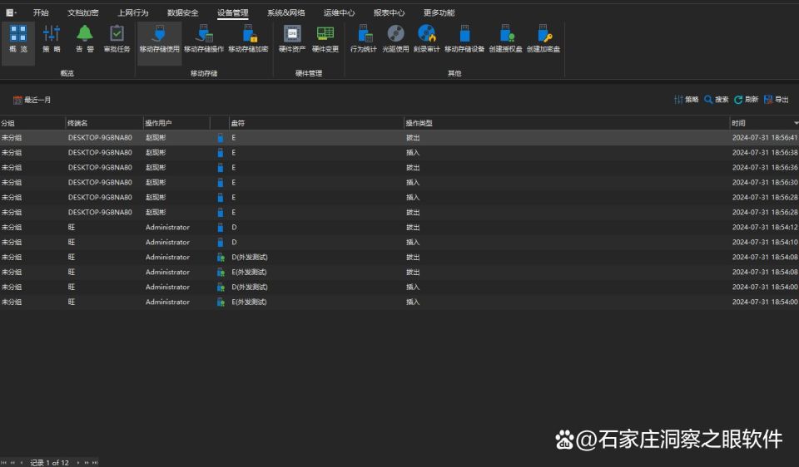Switch to the 报表中心 tab
The height and width of the screenshot is (467, 799).
coord(389,12)
